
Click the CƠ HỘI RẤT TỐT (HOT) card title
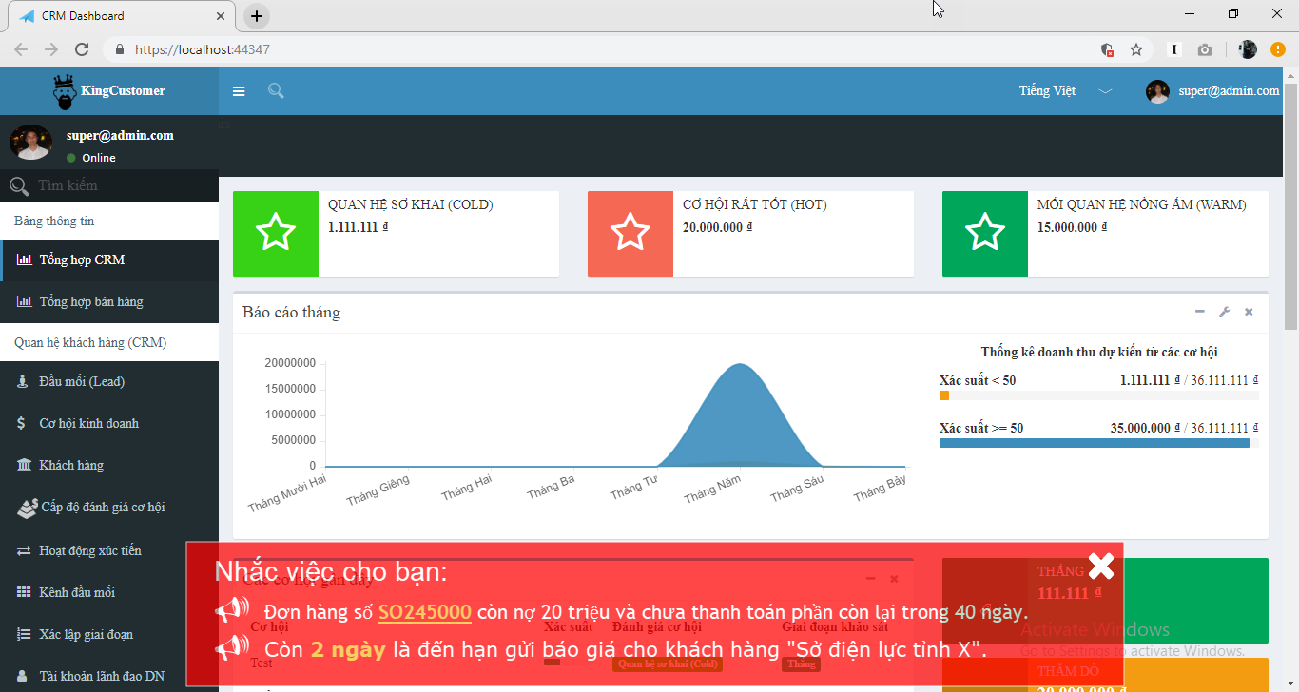(x=755, y=204)
